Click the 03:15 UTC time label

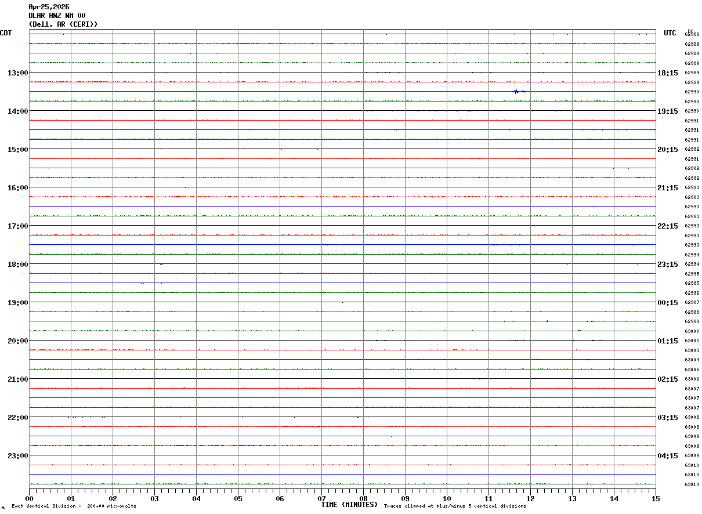668,417
